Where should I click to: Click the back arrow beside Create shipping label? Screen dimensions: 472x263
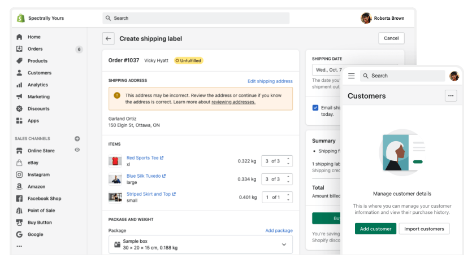(108, 38)
